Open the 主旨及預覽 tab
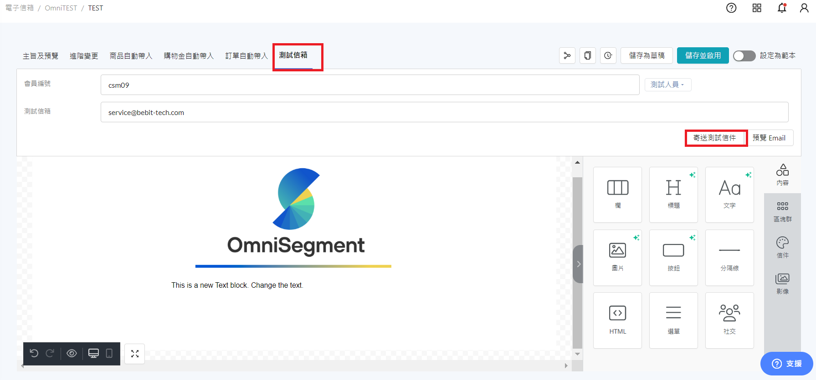The height and width of the screenshot is (380, 816). pyautogui.click(x=41, y=56)
